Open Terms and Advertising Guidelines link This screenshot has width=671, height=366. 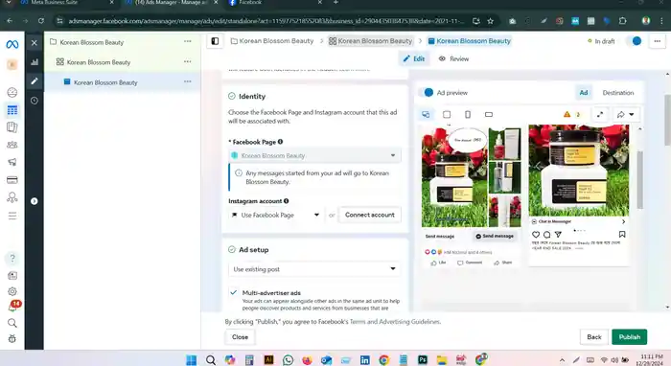[x=395, y=322]
